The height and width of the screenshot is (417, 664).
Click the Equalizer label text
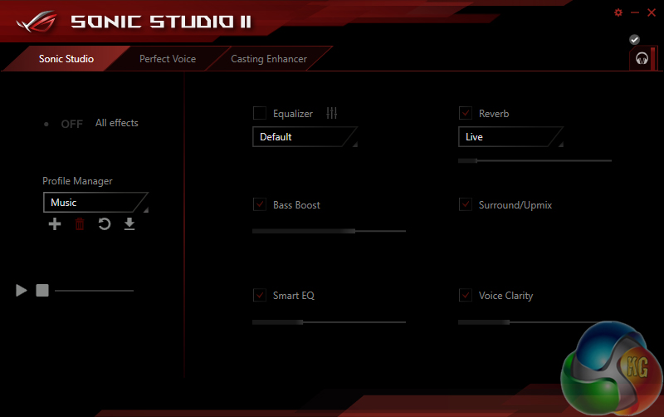[x=293, y=114]
